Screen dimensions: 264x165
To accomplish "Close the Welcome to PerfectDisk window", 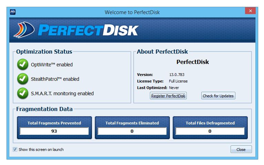I will tap(250, 11).
